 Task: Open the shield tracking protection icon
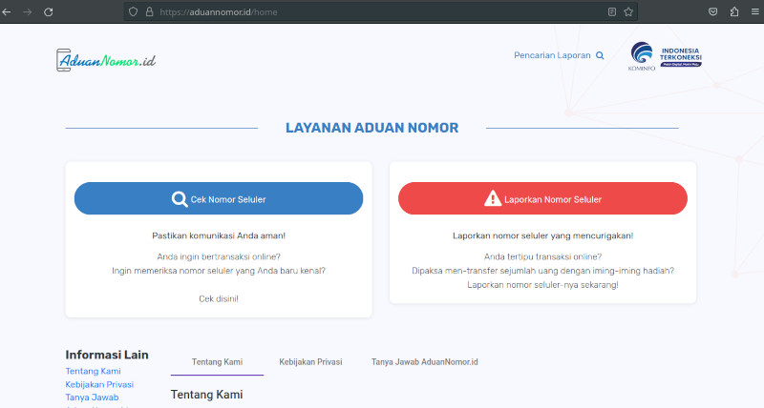[133, 11]
